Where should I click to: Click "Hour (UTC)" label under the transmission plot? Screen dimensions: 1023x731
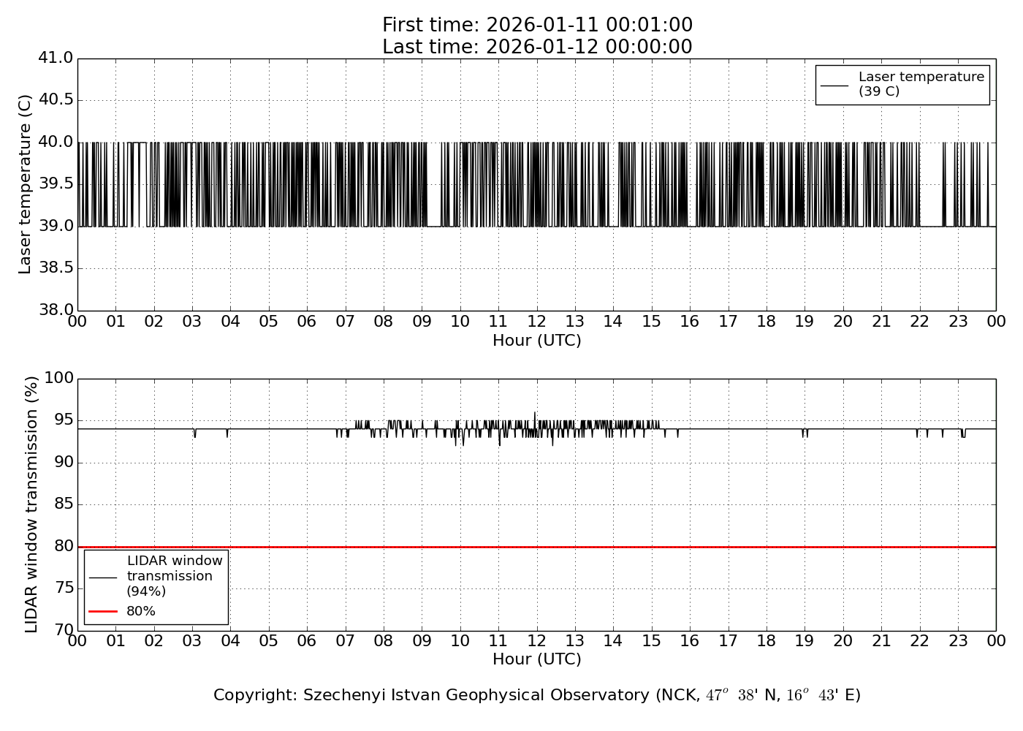point(537,659)
